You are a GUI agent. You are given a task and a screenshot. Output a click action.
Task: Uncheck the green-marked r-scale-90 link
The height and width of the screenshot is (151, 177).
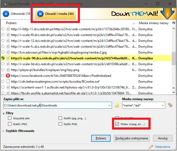click(x=3, y=58)
